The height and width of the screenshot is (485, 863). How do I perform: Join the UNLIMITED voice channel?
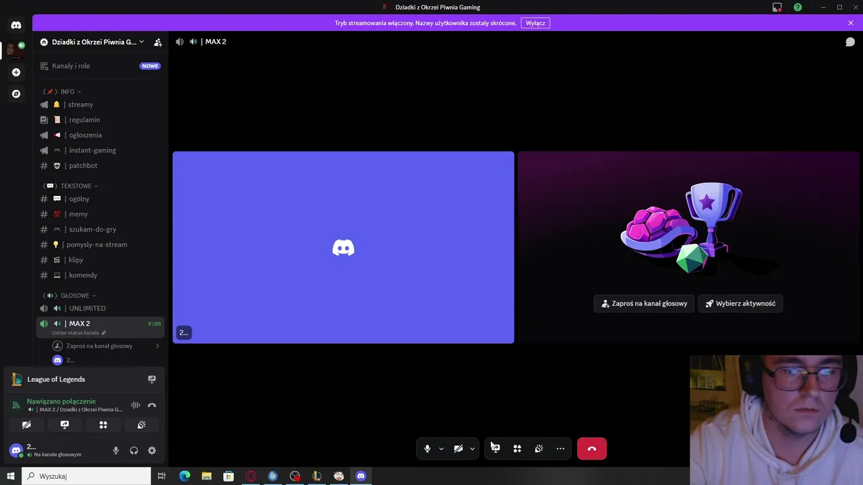[100, 309]
